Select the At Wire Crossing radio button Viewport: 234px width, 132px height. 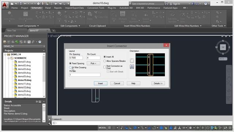click(x=70, y=67)
